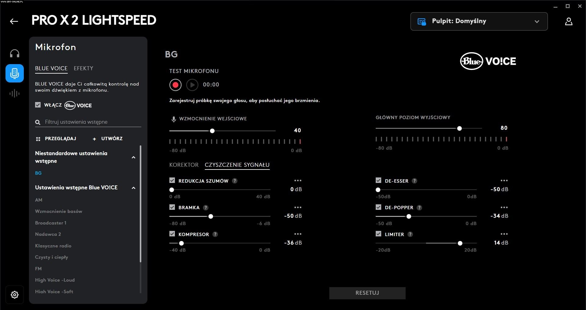Click the help icon next to Redukcja Szumów
The image size is (586, 310).
coord(235,181)
